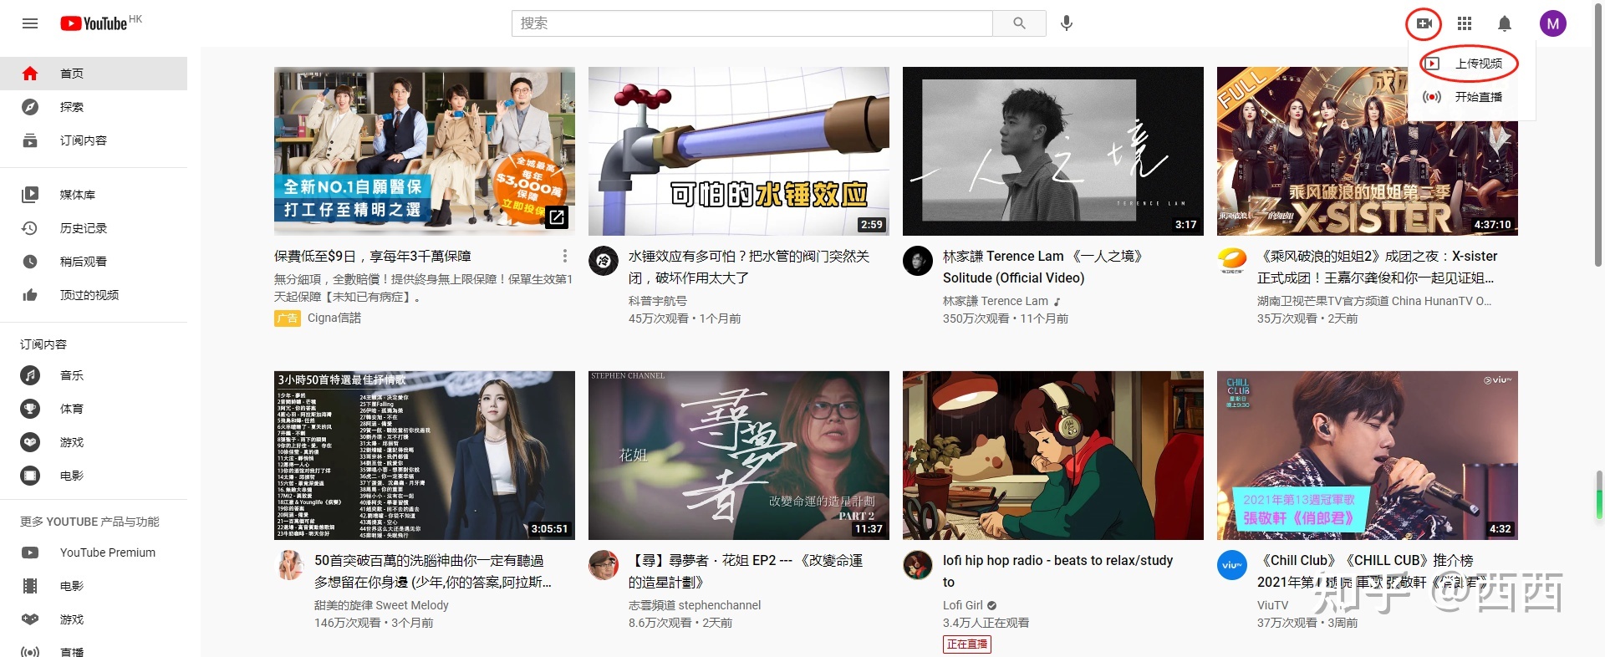1605x657 pixels.
Task: Click the 科普宇航号 channel avatar
Action: pyautogui.click(x=604, y=261)
